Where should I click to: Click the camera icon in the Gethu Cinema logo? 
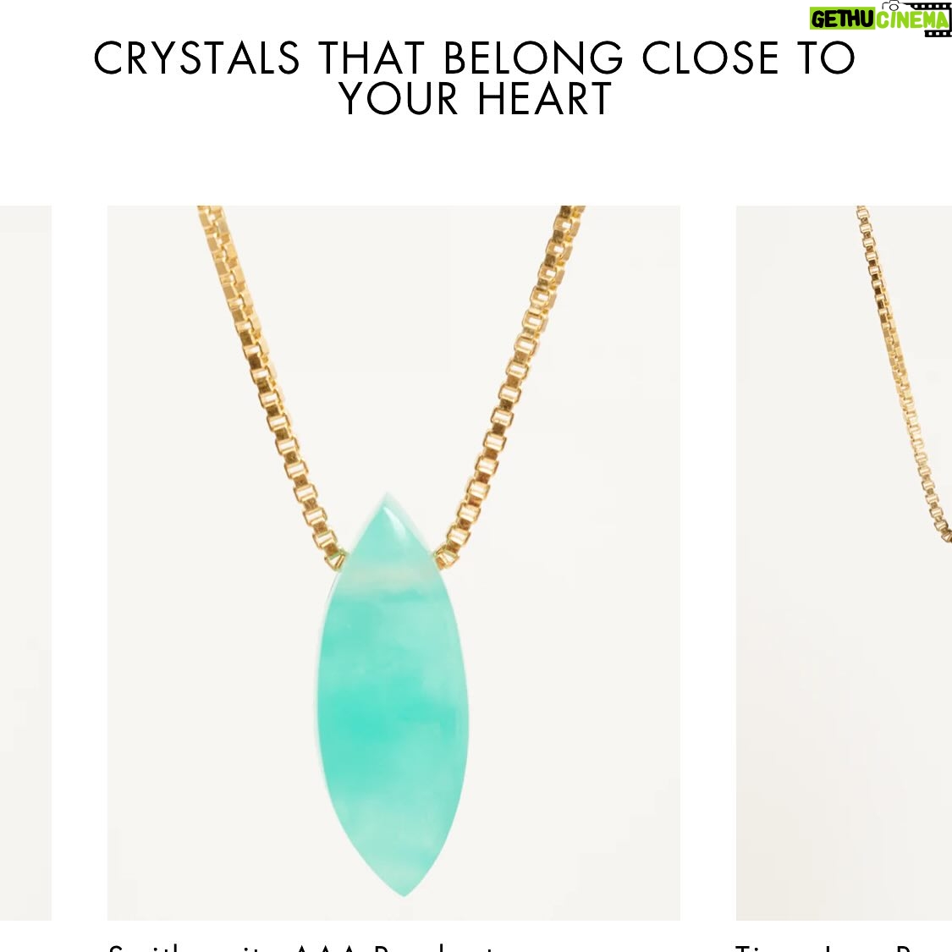[890, 6]
